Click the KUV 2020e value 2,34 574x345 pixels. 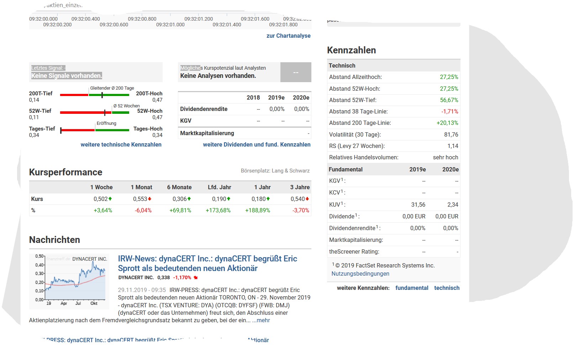tap(453, 205)
